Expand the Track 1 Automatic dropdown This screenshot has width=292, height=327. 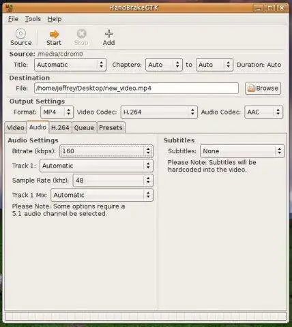click(96, 166)
